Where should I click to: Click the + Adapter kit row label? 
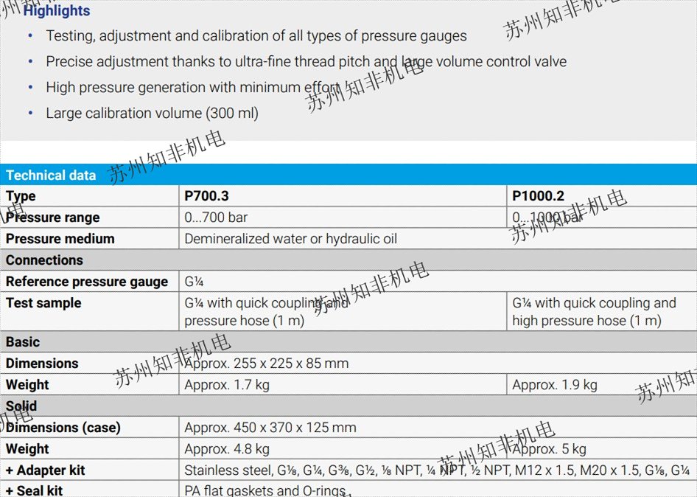[x=46, y=470]
